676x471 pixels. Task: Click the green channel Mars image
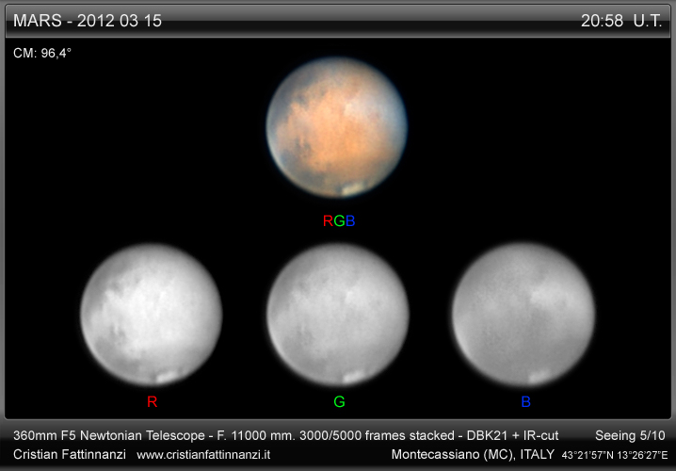(338, 315)
